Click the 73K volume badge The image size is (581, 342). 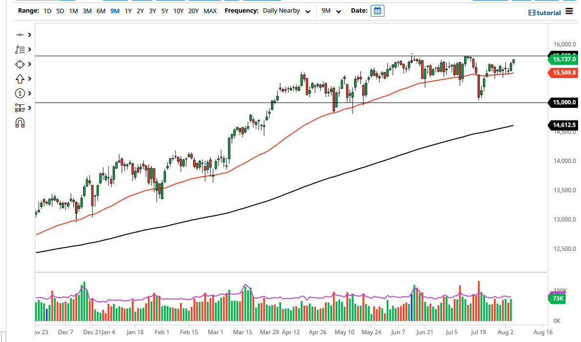(x=557, y=298)
